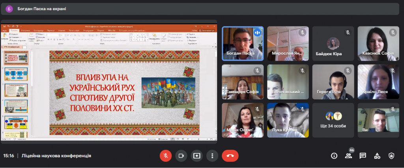Open the Activities shapes icon
This screenshot has height=168, width=404.
tap(377, 156)
